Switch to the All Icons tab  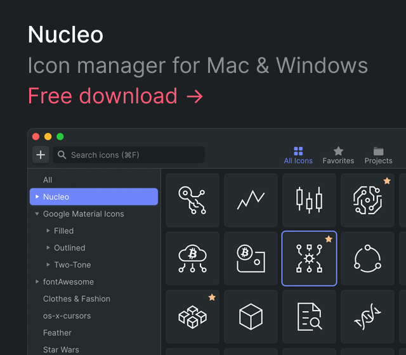tap(298, 155)
